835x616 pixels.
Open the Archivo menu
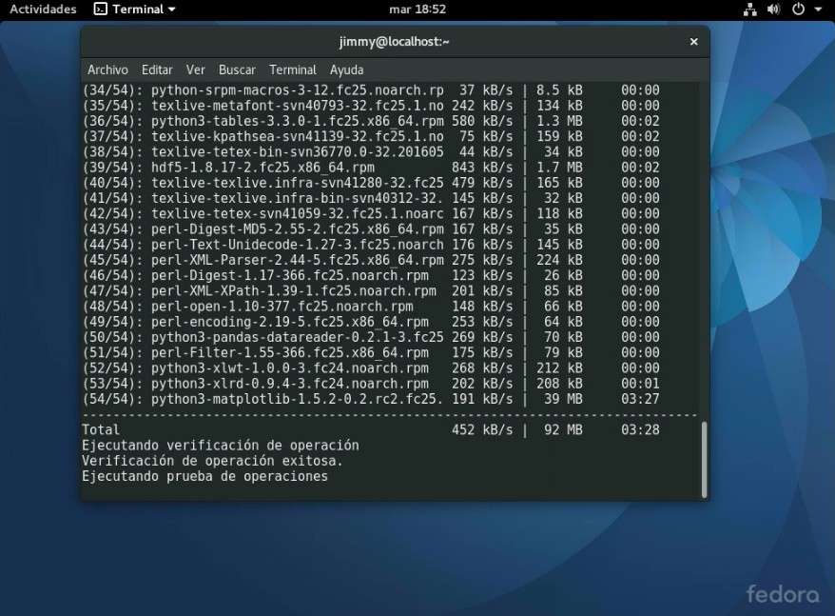click(107, 70)
